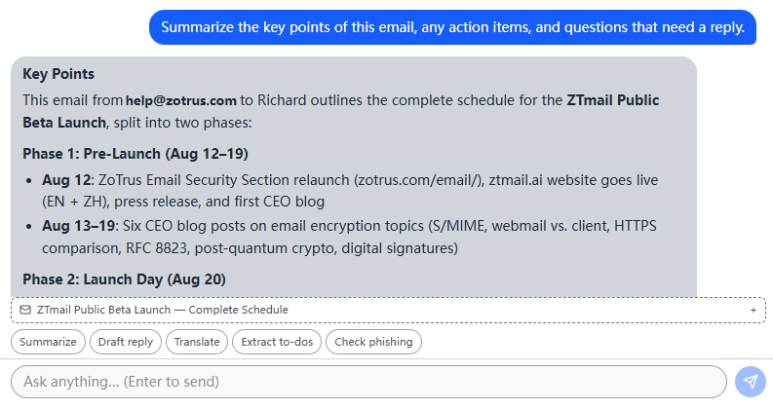
Task: Click the ztmail.ai website mention
Action: tap(516, 180)
